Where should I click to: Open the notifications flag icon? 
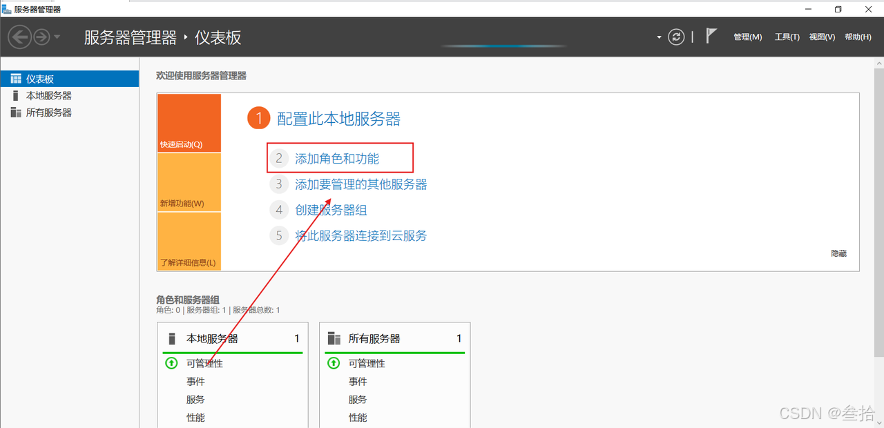coord(711,36)
